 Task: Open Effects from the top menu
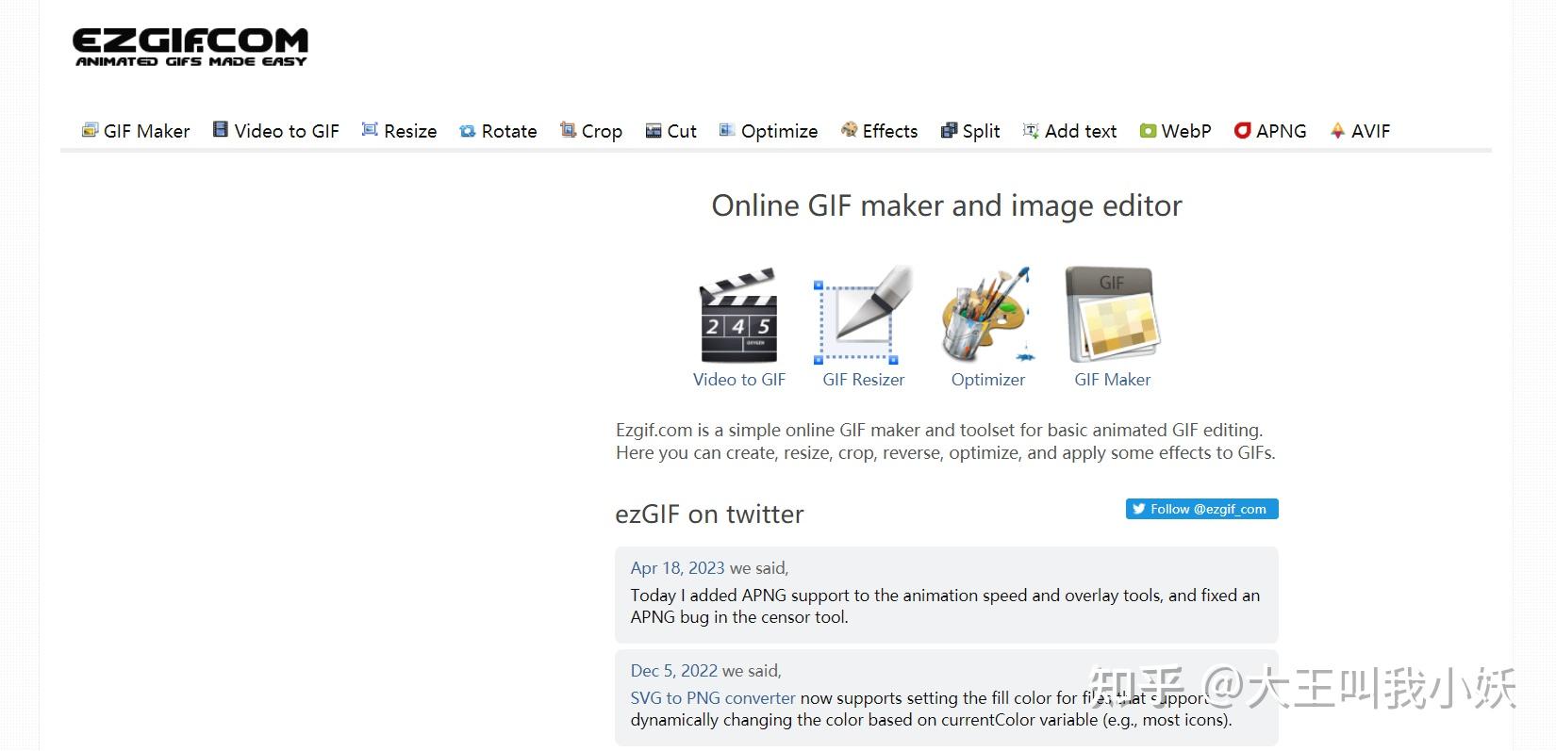click(x=879, y=131)
